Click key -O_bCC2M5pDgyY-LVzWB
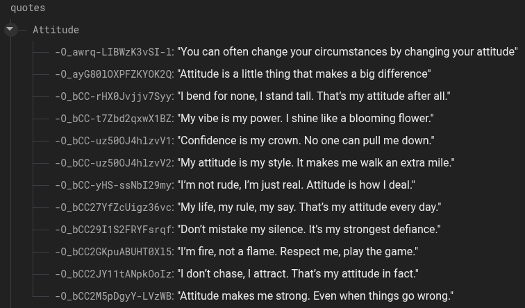 point(114,296)
